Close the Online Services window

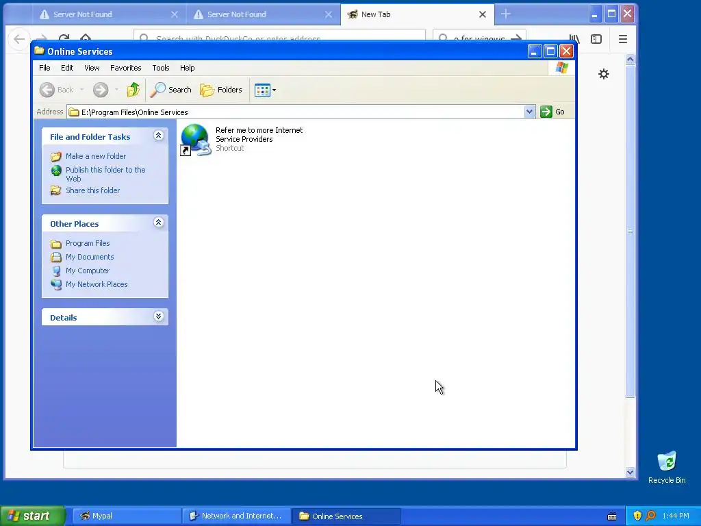(566, 51)
